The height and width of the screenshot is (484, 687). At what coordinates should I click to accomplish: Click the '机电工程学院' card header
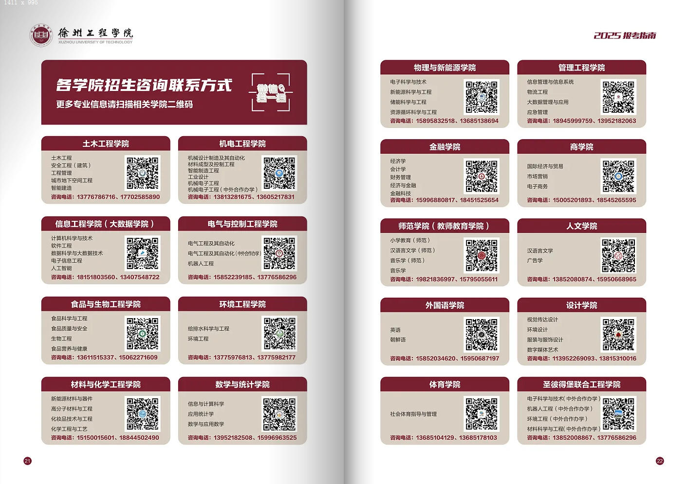[242, 143]
